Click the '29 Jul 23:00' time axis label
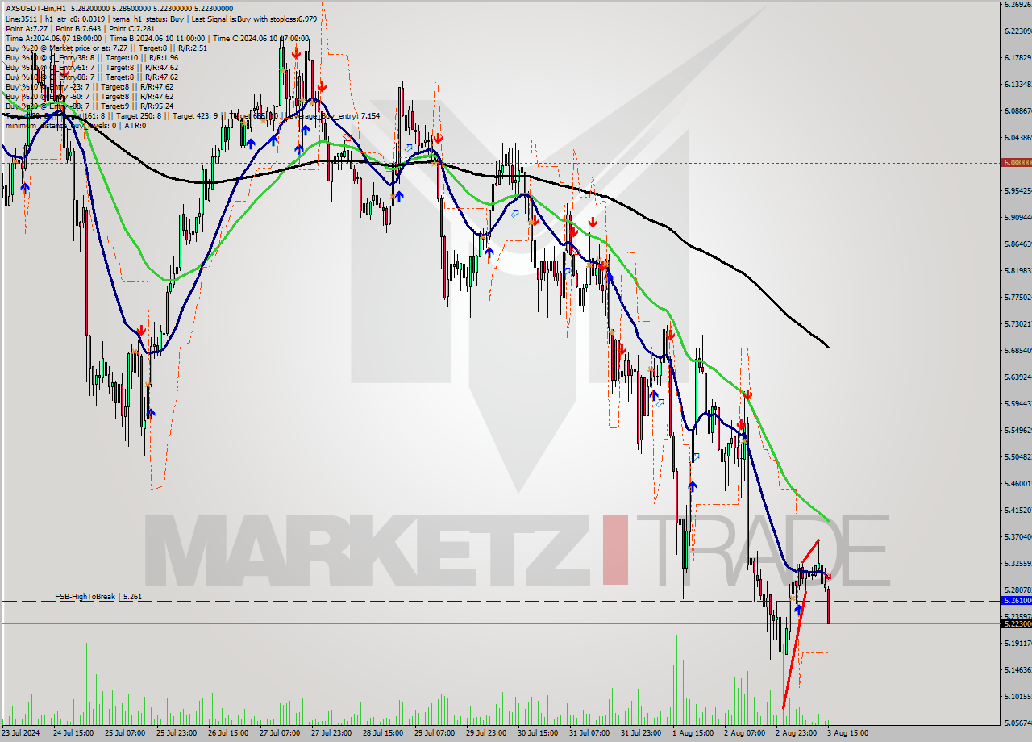Screen dimensions: 1032x742 [485, 733]
